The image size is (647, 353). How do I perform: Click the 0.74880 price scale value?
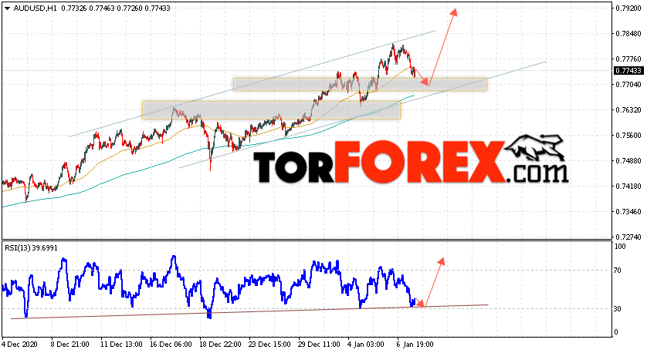coord(628,160)
